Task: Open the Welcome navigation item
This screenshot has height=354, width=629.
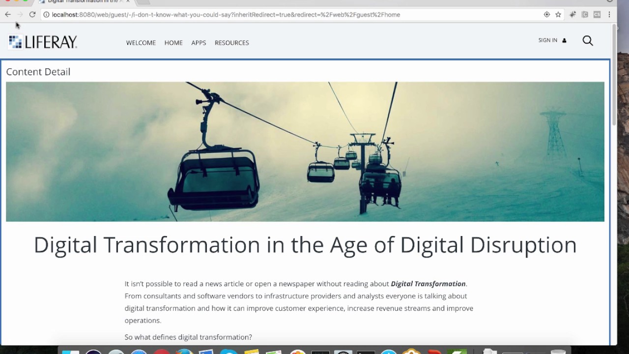Action: (141, 43)
